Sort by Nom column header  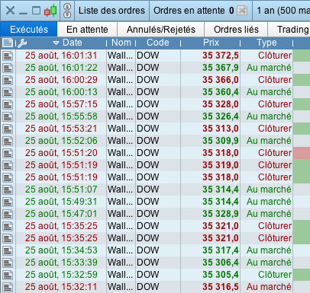[121, 43]
